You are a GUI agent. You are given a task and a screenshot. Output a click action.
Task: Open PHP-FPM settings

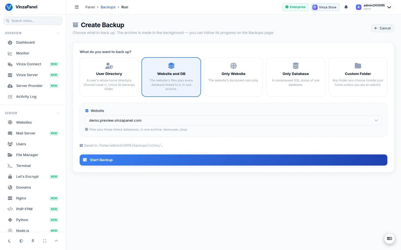33,209
